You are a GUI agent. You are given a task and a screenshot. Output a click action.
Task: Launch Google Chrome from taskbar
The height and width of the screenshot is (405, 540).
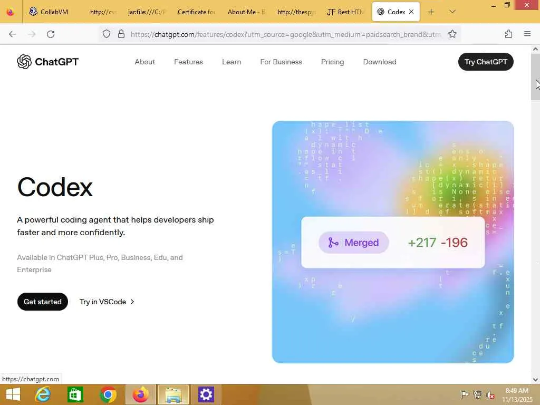pos(108,394)
